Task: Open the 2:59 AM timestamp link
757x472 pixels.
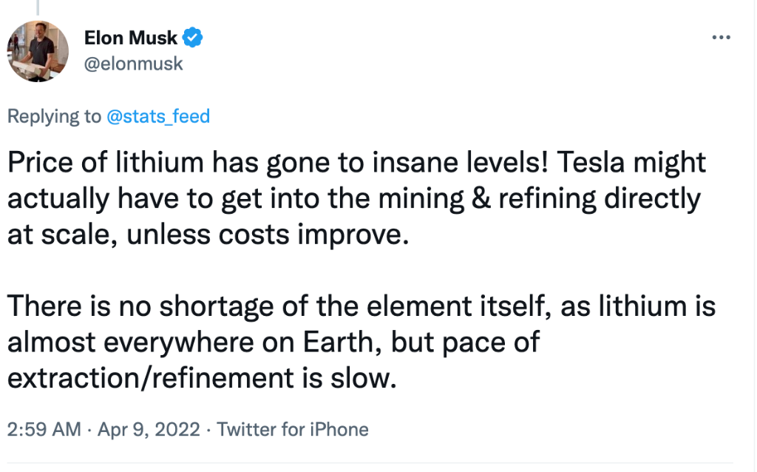Action: 44,429
